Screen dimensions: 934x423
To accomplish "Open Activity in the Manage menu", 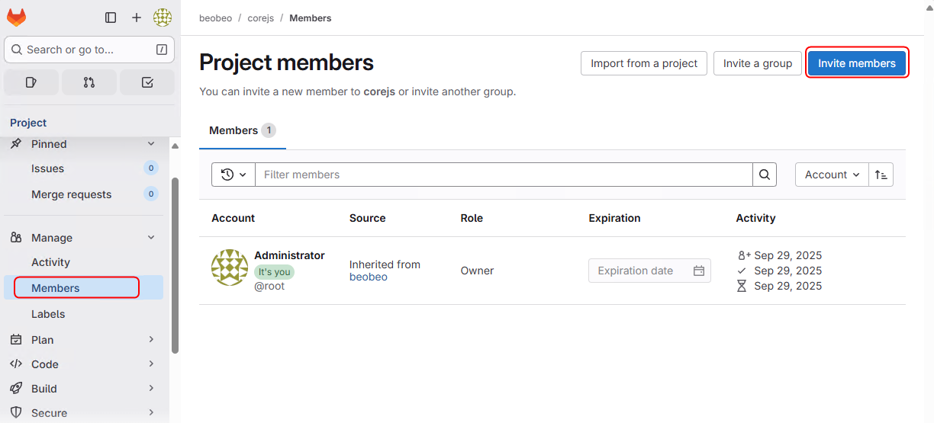I will tap(50, 262).
